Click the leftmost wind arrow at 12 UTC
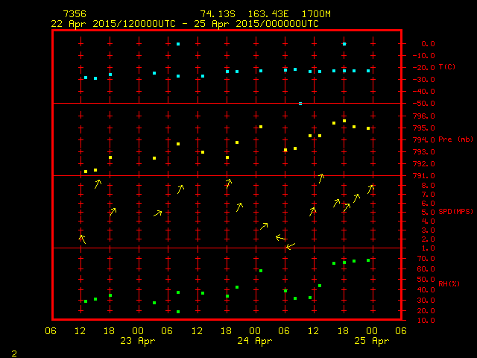Viewport: 477px width, 358px height. pos(82,239)
